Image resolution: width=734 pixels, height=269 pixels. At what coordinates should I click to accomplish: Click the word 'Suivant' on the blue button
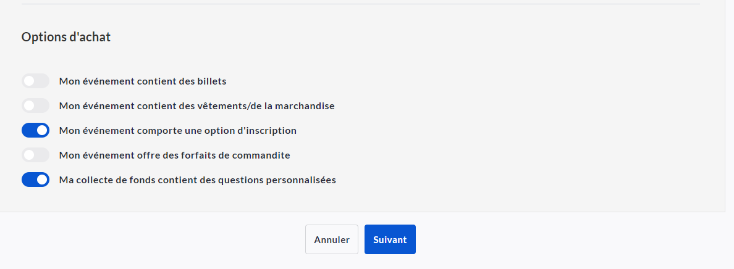point(390,239)
